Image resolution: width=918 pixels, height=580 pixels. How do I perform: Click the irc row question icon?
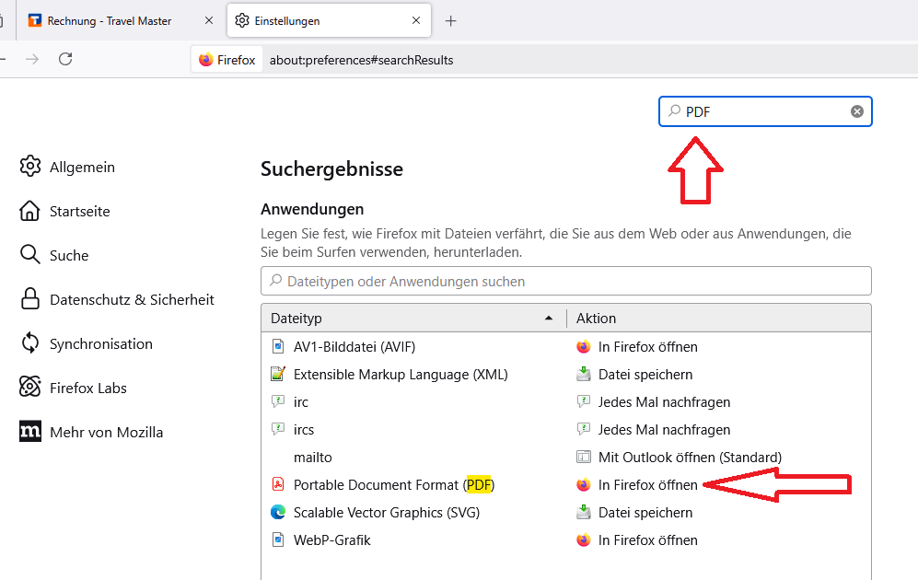pyautogui.click(x=278, y=401)
